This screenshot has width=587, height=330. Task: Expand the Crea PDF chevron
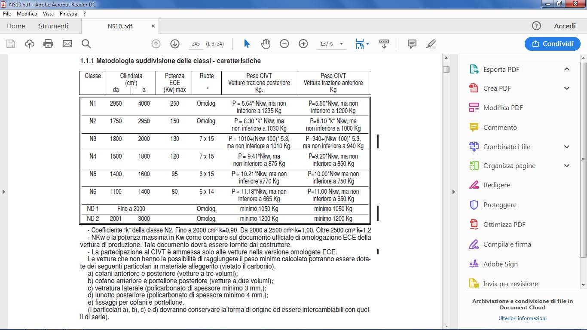567,89
